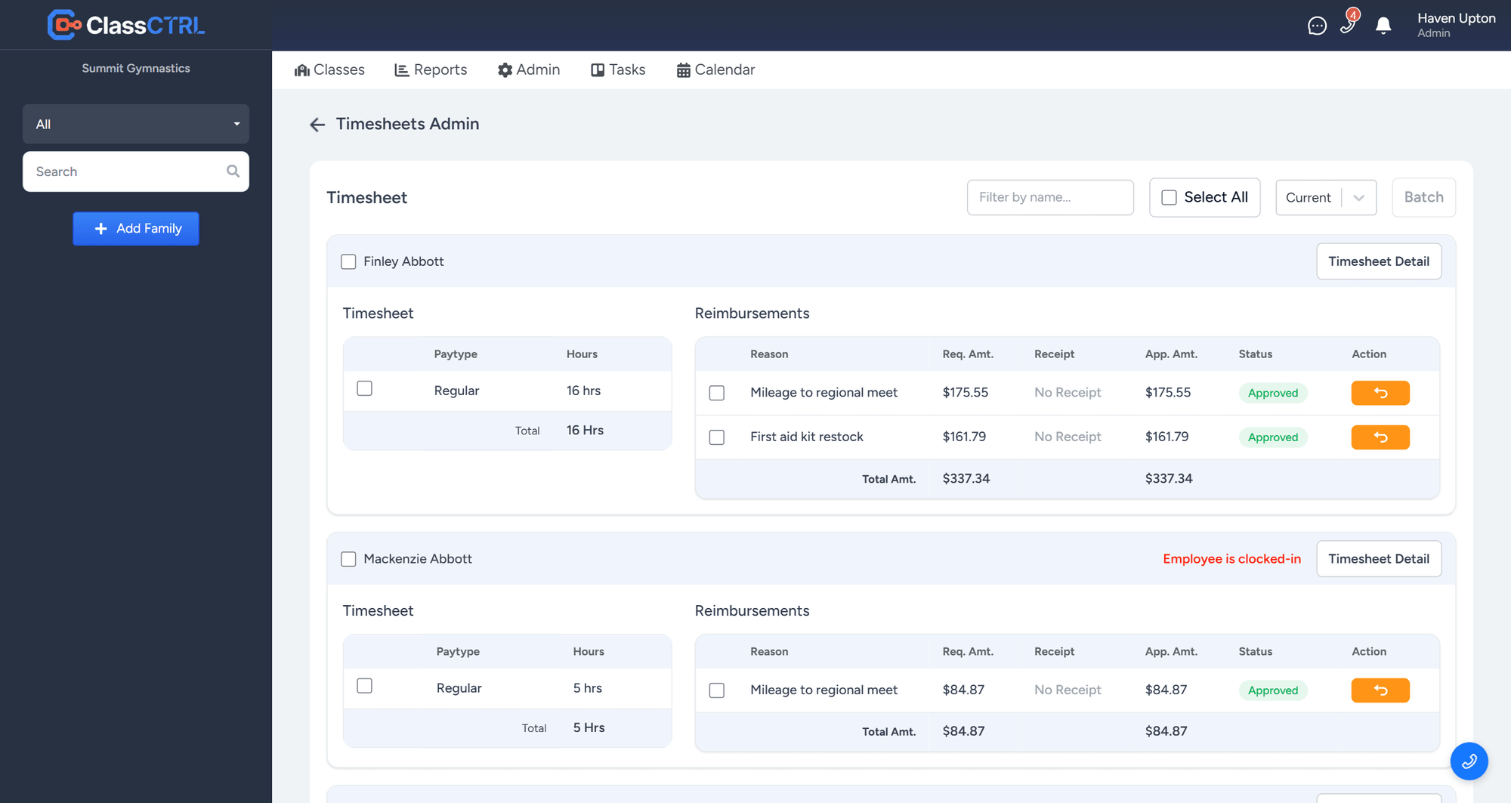Open the Calendar menu
Viewport: 1511px width, 803px height.
tap(715, 69)
